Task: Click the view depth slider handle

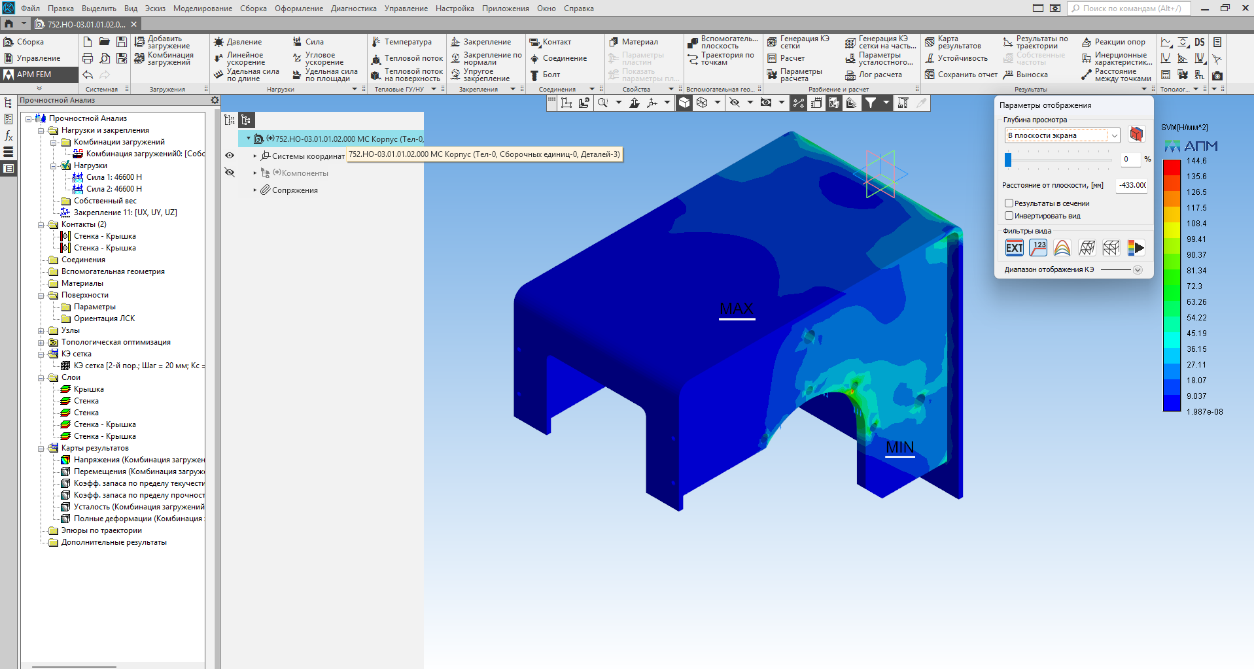Action: tap(1008, 160)
